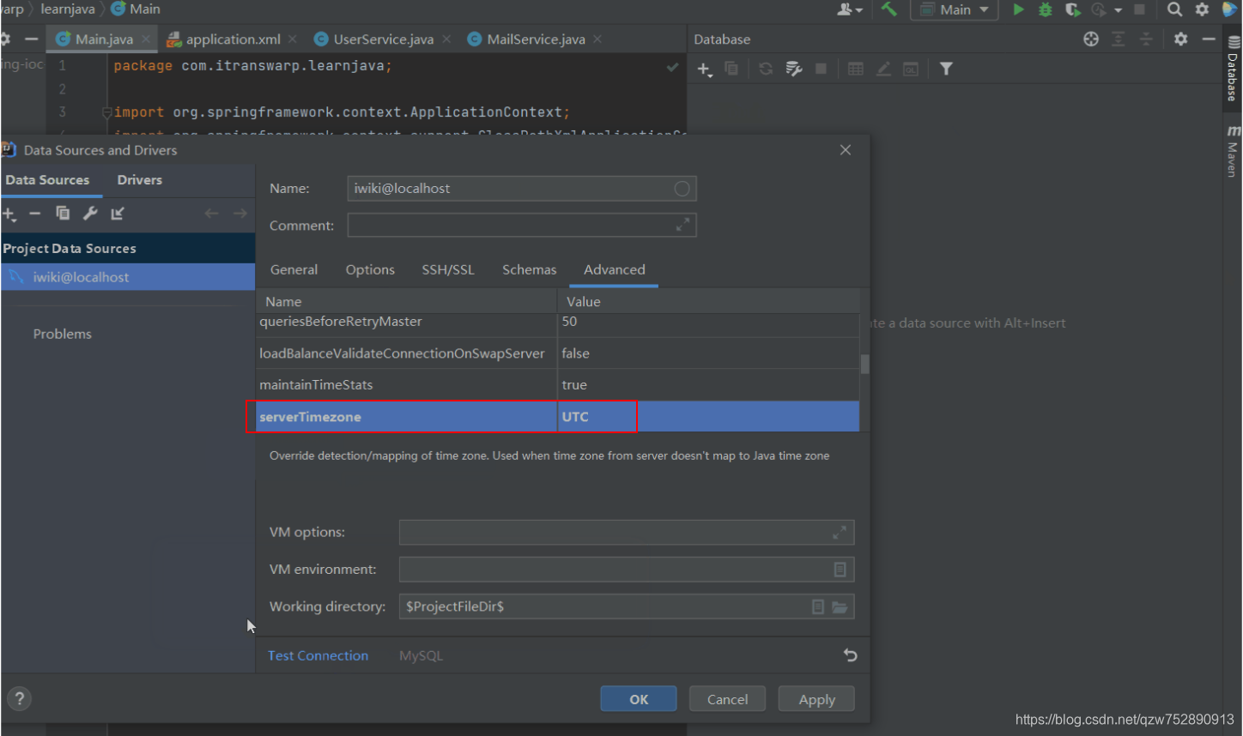Open the Options tab
Viewport: 1243px width, 736px height.
click(x=370, y=269)
